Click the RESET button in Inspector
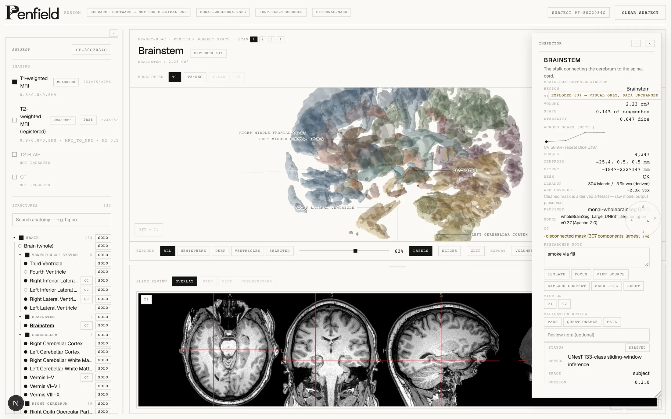671x419 pixels. click(x=633, y=286)
